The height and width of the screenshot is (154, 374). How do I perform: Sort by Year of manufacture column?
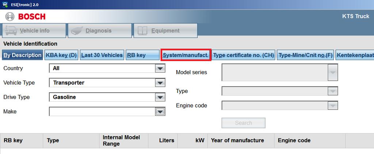tap(241, 141)
